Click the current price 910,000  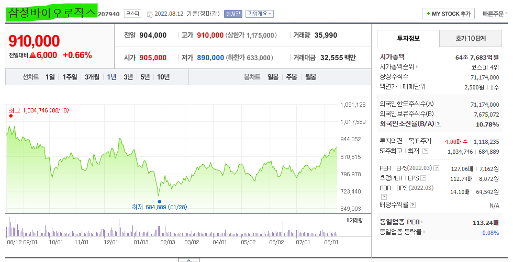[34, 41]
